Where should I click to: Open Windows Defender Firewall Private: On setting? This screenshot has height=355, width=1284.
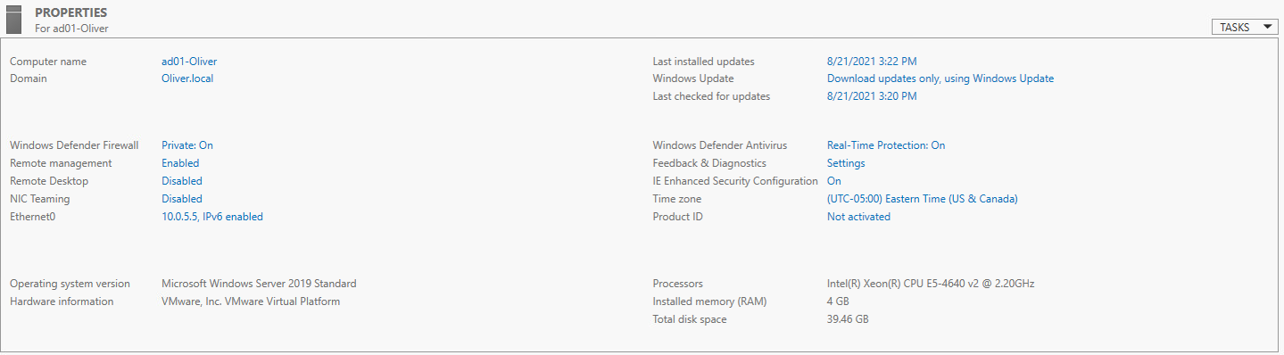pos(187,145)
